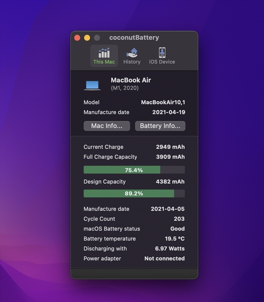This screenshot has width=264, height=302.
Task: Open Battery Info details
Action: [160, 126]
